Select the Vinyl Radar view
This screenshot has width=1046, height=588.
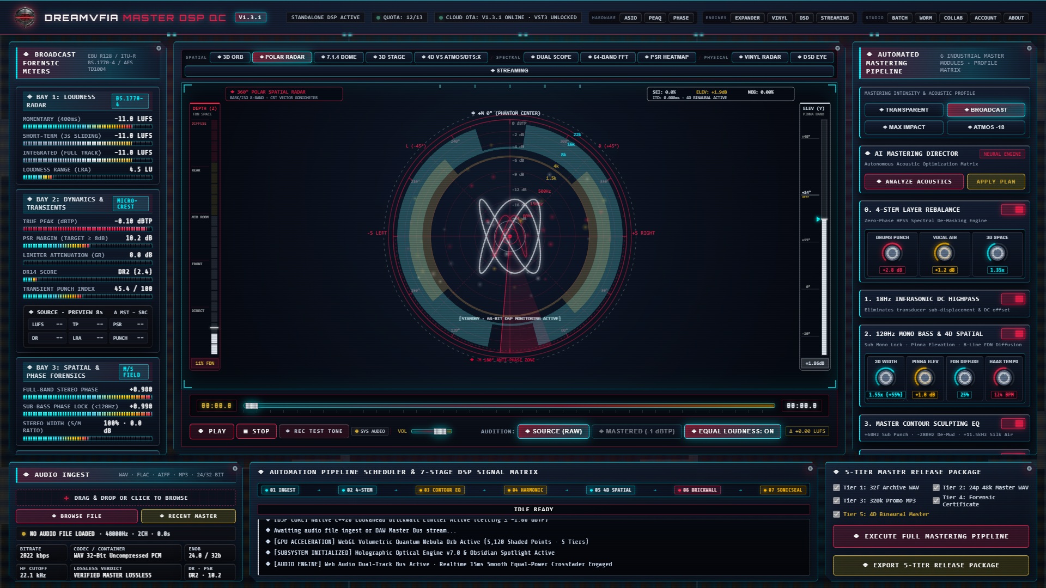click(x=759, y=57)
